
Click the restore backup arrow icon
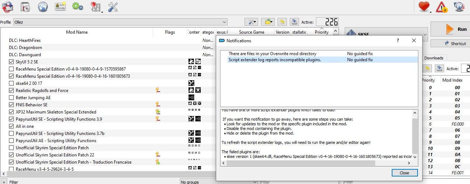click(282, 22)
